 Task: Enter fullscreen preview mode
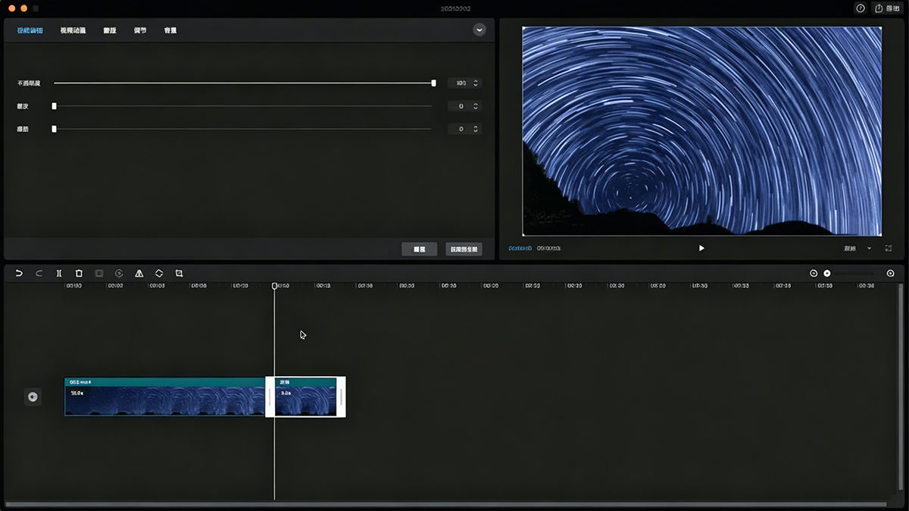pyautogui.click(x=889, y=248)
